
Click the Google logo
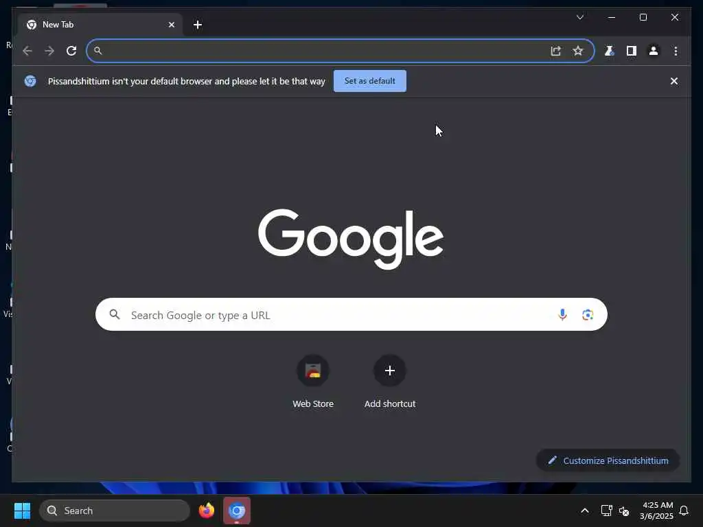(351, 239)
